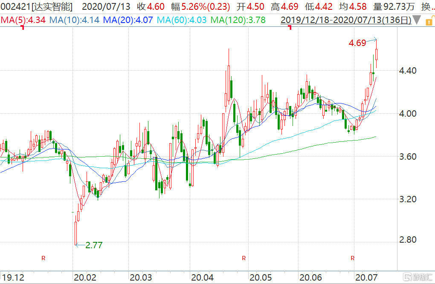Click the 2.77 lowest price annotation
Image resolution: width=435 pixels, height=284 pixels.
point(94,245)
